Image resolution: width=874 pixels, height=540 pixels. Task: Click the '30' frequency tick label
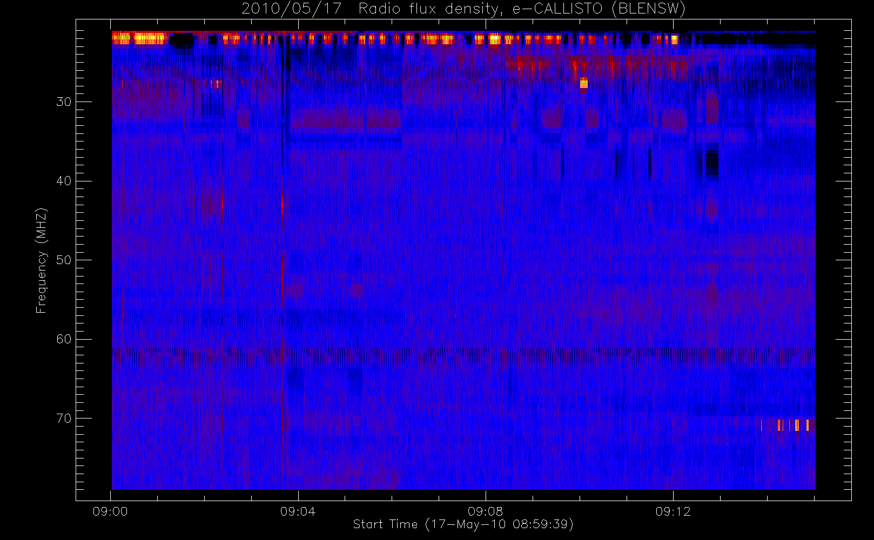(x=64, y=102)
